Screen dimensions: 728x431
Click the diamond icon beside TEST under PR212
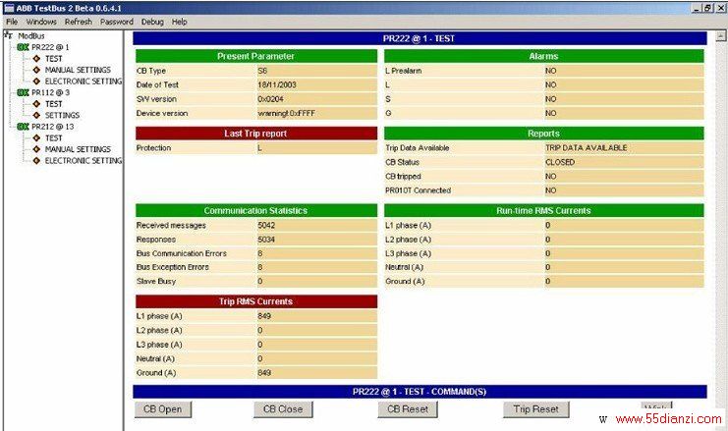pos(36,137)
